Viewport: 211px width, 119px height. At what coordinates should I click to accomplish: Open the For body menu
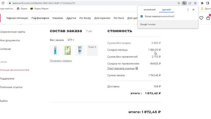85,18
